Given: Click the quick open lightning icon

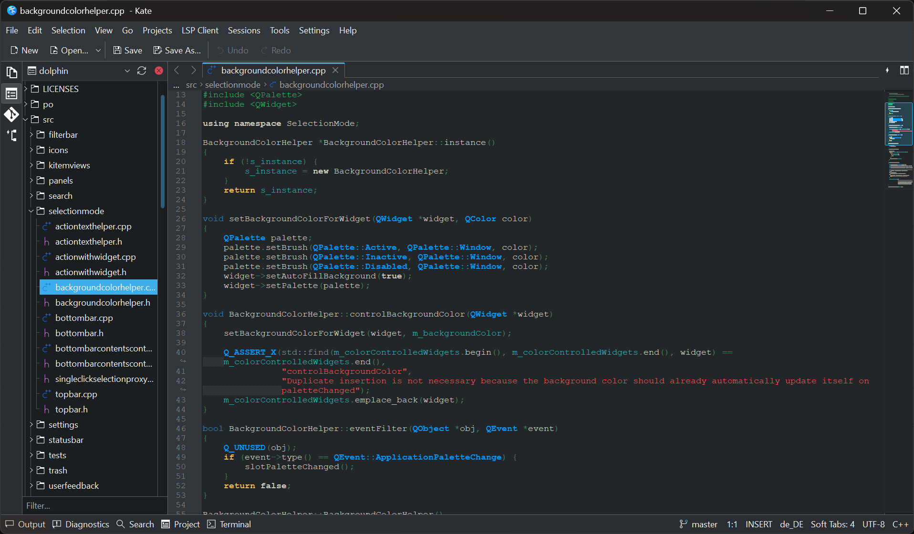Looking at the screenshot, I should (887, 71).
